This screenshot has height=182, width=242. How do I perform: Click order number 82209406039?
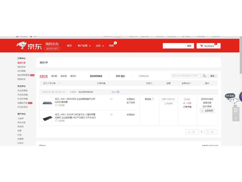[x=86, y=92]
